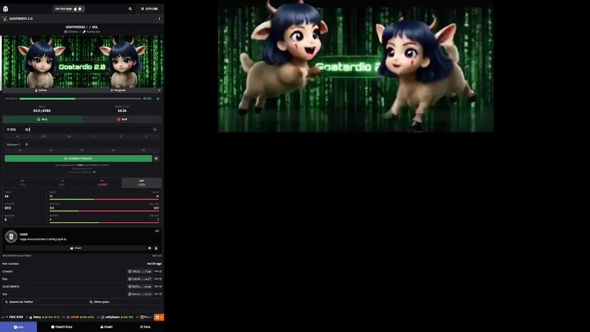The image size is (590, 332).
Task: Open the token's Twitter link
Action: (41, 90)
